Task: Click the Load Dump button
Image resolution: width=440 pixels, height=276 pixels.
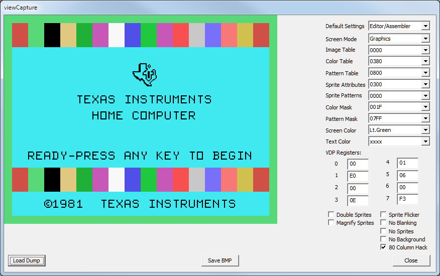Action: coord(27,260)
